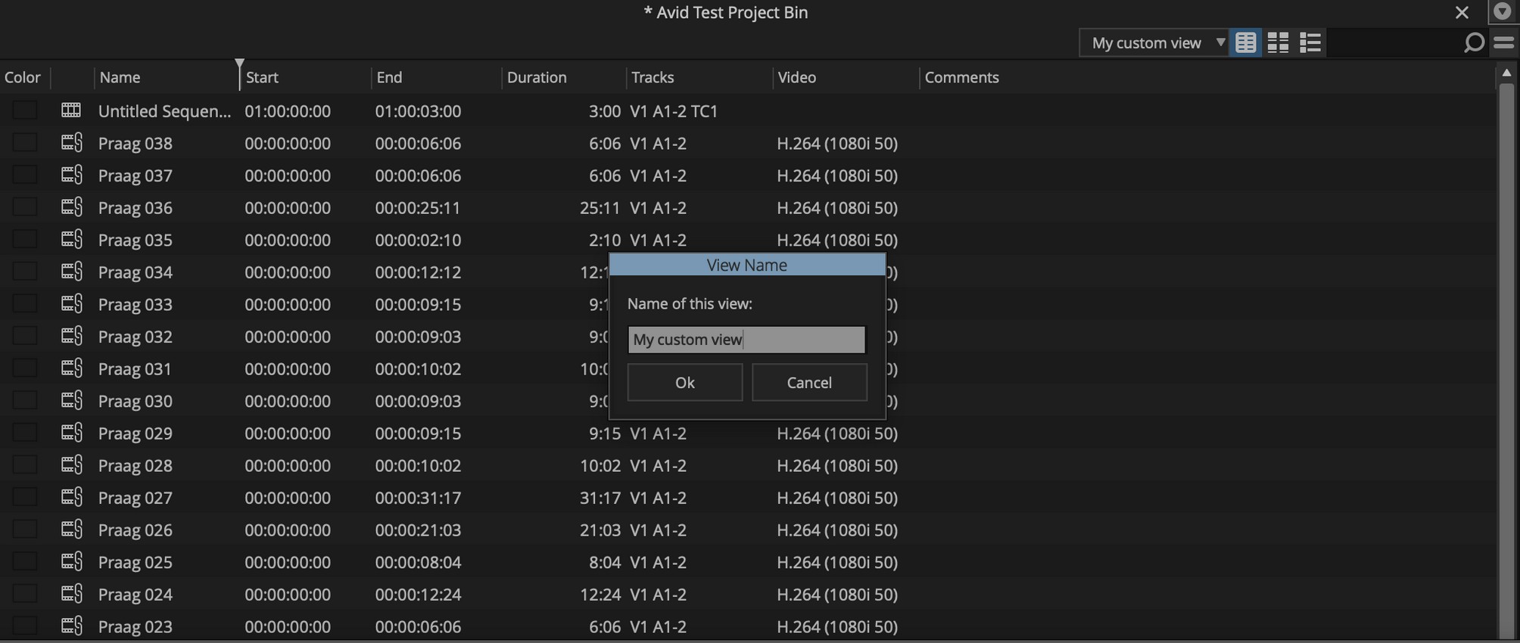Click the Start column header

[x=262, y=77]
